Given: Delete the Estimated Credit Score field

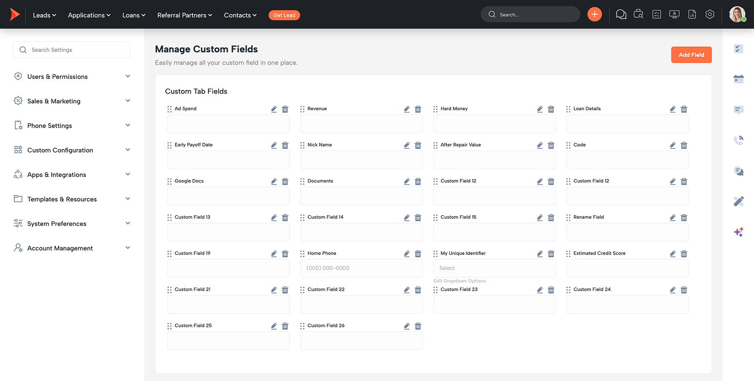Looking at the screenshot, I should coord(684,253).
